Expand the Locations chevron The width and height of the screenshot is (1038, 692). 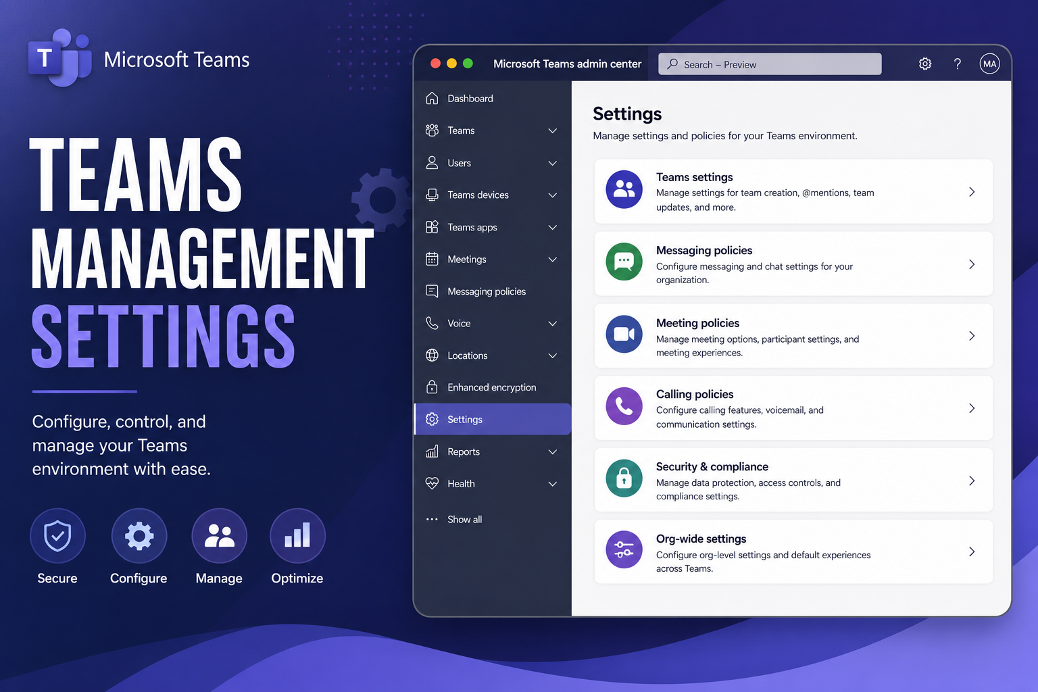pyautogui.click(x=552, y=355)
